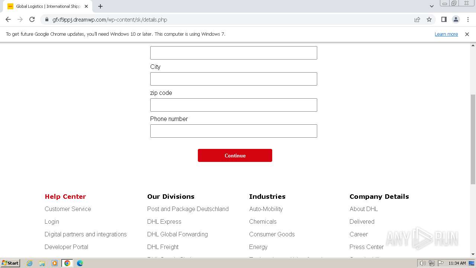Click the red Continue button
Viewport: 476px width, 268px height.
235,156
